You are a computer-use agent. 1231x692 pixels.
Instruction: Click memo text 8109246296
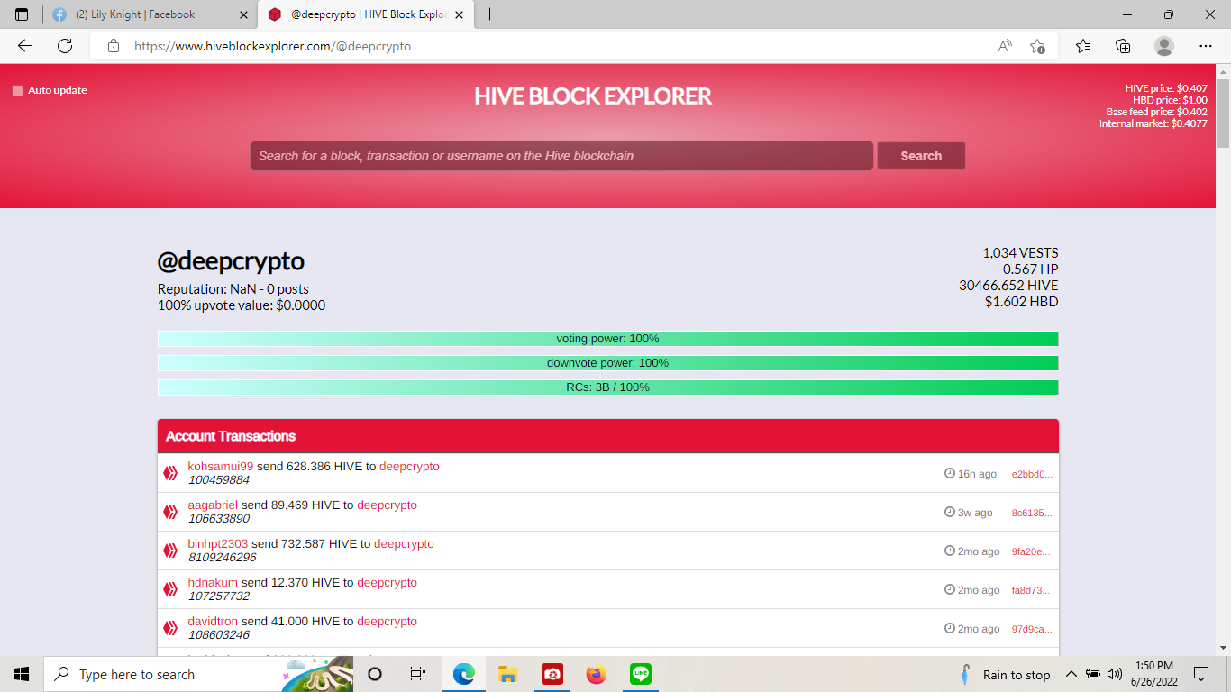(222, 558)
